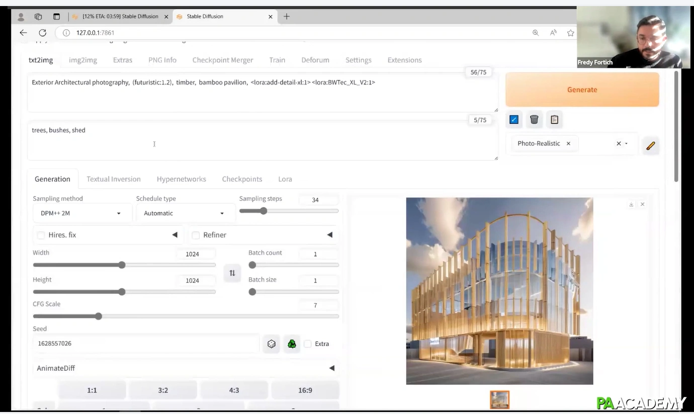Open the Sampling method dropdown
This screenshot has width=694, height=414.
click(80, 213)
